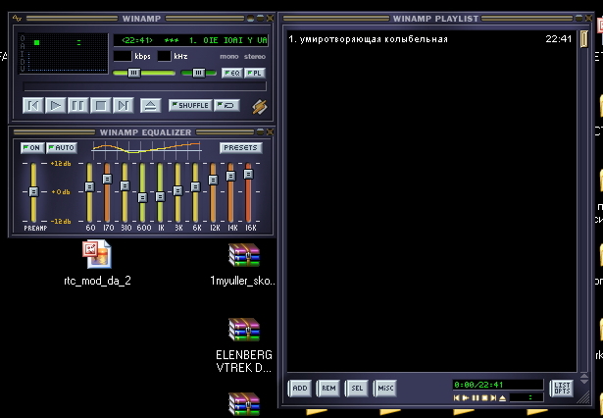This screenshot has width=603, height=418.
Task: Toggle the Repeat button
Action: [x=226, y=105]
